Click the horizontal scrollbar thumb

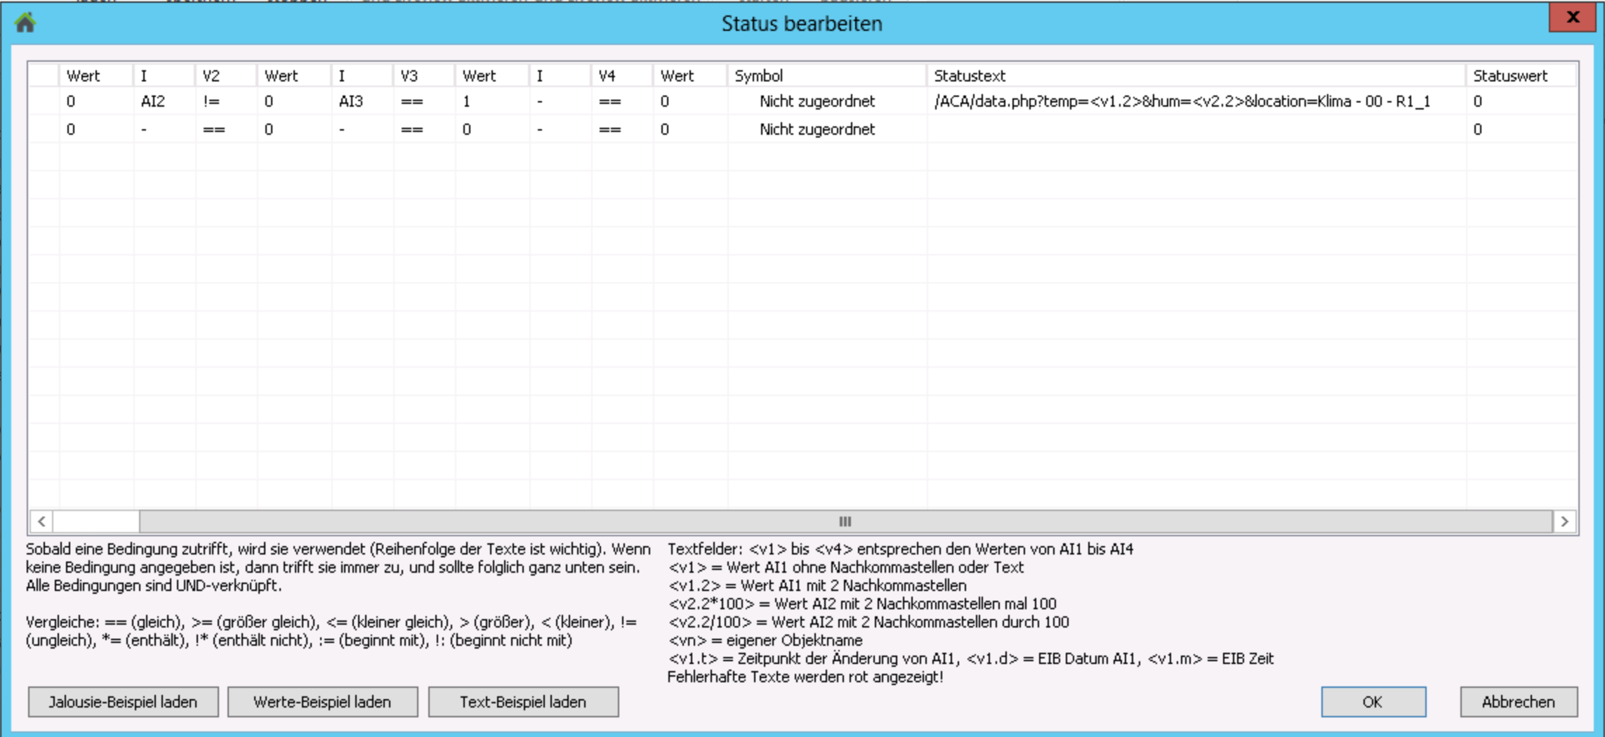845,522
